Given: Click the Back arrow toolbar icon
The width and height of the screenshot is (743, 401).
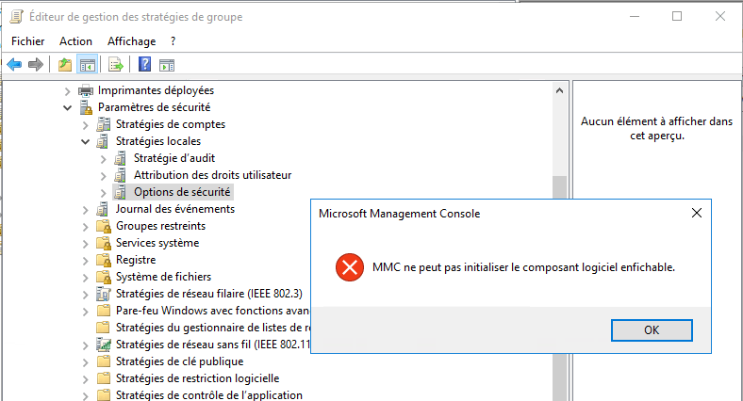Looking at the screenshot, I should click(x=14, y=64).
